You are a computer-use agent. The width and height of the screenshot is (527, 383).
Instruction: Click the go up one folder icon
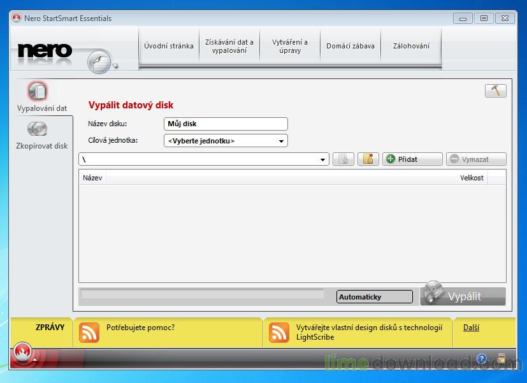tap(343, 159)
